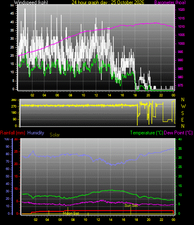
Task: Click hour label 12 under temperature graph
Action: 98,220
